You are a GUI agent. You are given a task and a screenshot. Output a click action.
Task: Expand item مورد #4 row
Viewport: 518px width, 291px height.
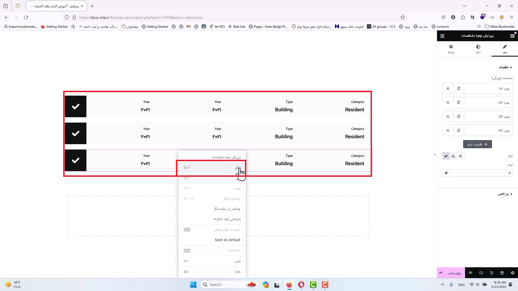488,131
